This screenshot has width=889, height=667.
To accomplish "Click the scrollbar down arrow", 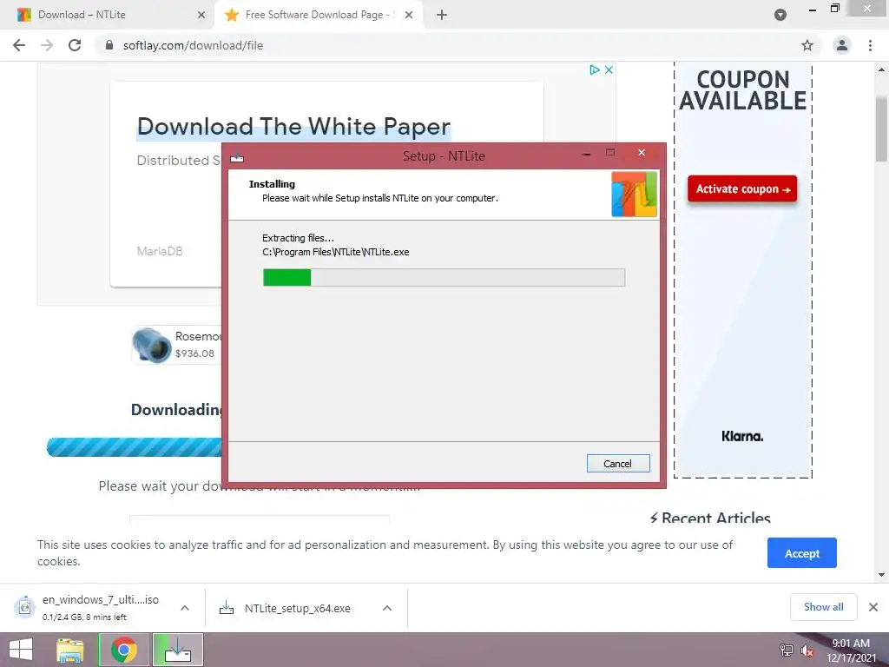I will 881,575.
